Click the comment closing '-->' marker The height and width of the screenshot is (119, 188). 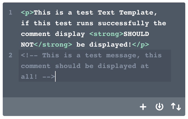coord(49,77)
